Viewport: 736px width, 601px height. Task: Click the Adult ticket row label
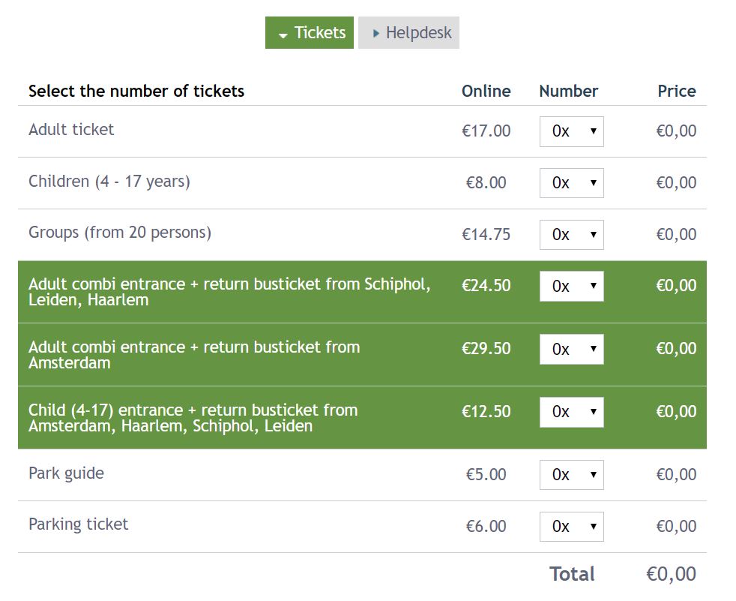coord(71,130)
